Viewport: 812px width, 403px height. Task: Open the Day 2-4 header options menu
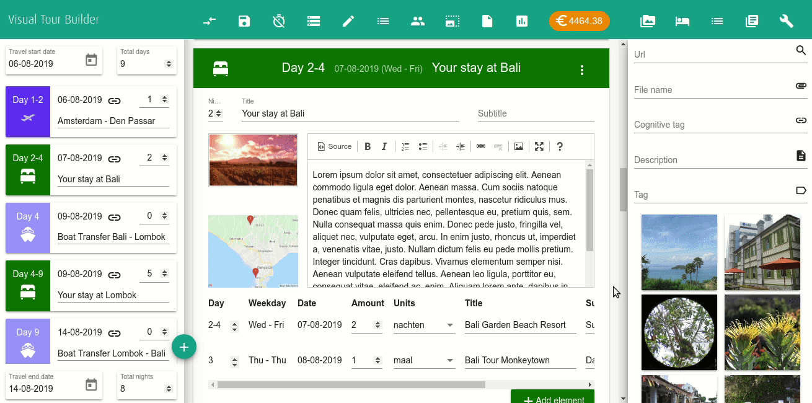point(582,69)
